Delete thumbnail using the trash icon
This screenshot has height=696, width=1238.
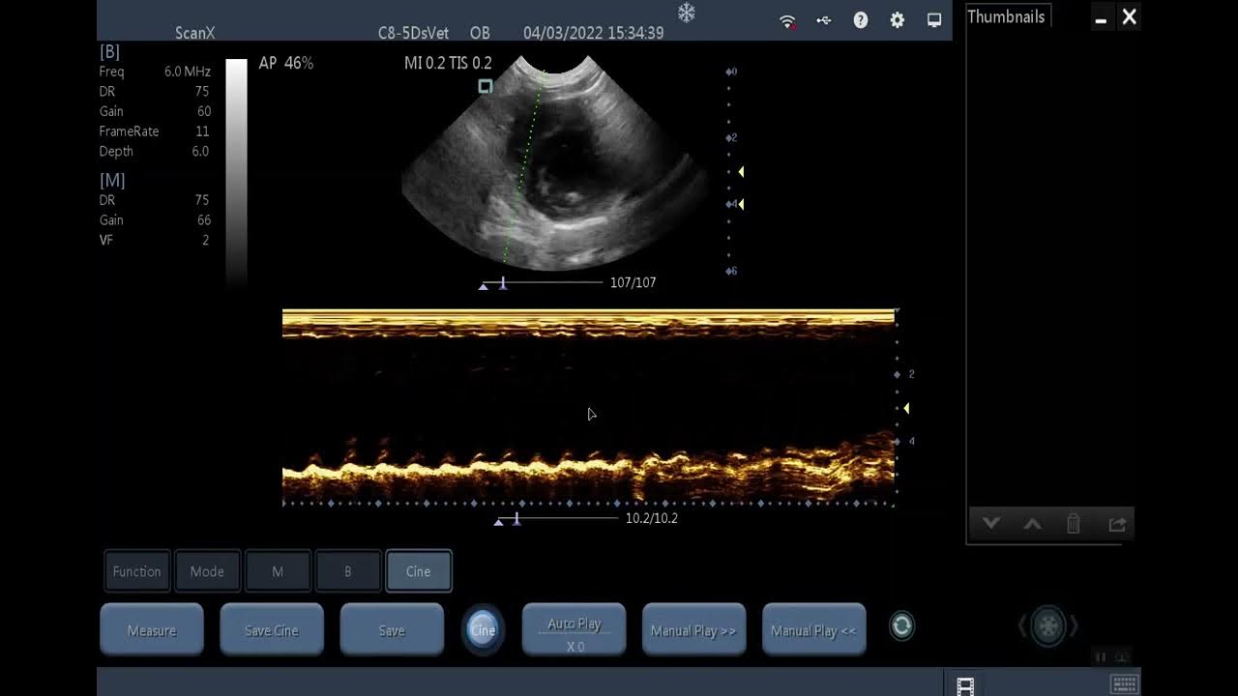pyautogui.click(x=1073, y=524)
